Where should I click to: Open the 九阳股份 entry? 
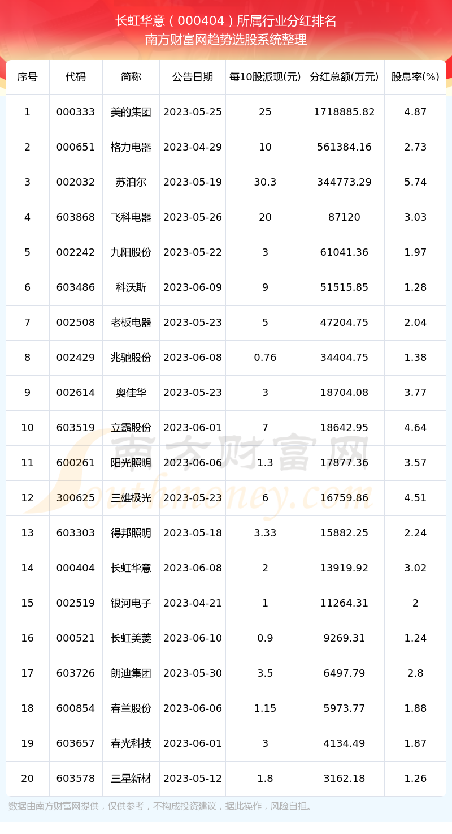pyautogui.click(x=131, y=252)
